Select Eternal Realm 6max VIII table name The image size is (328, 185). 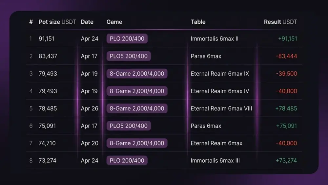(x=221, y=108)
